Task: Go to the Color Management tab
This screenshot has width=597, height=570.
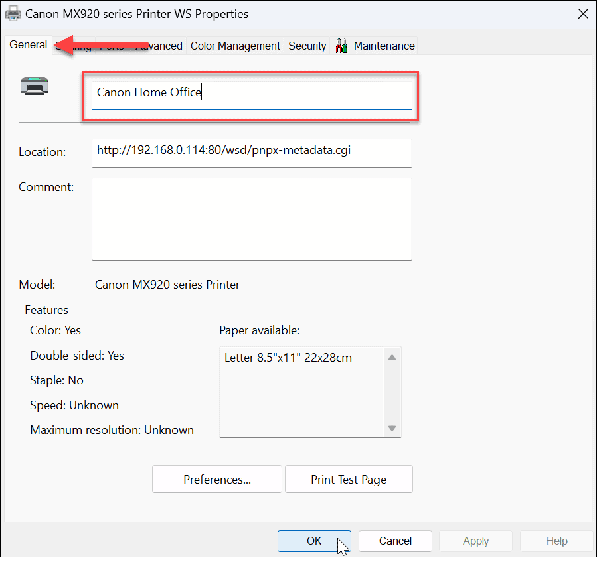Action: (x=235, y=46)
